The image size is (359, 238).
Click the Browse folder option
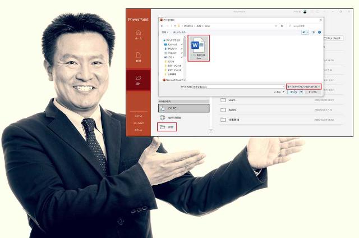167,127
